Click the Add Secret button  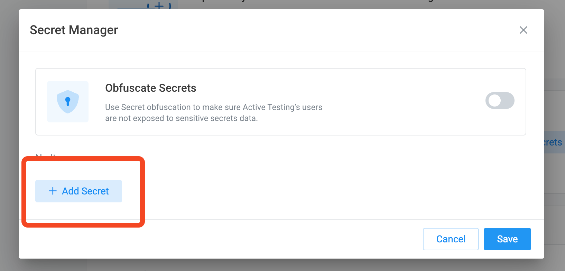click(78, 191)
